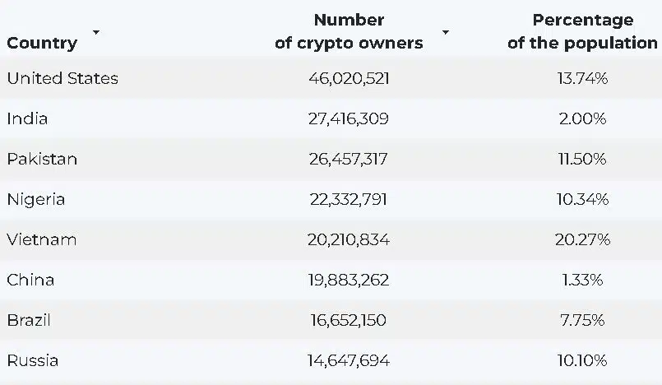
Task: Select the Russia country cell
Action: tap(33, 360)
